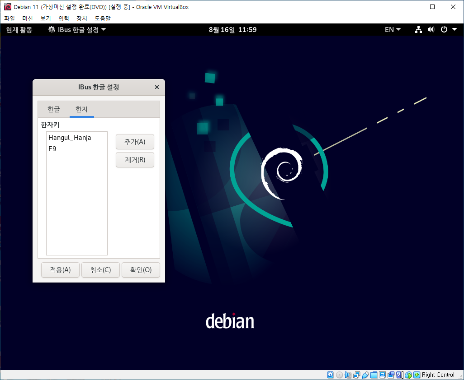The height and width of the screenshot is (380, 464).
Task: Click the 제거(R) button
Action: click(135, 160)
